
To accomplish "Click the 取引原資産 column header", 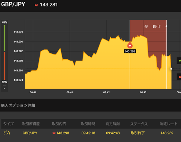I will coord(31,124).
